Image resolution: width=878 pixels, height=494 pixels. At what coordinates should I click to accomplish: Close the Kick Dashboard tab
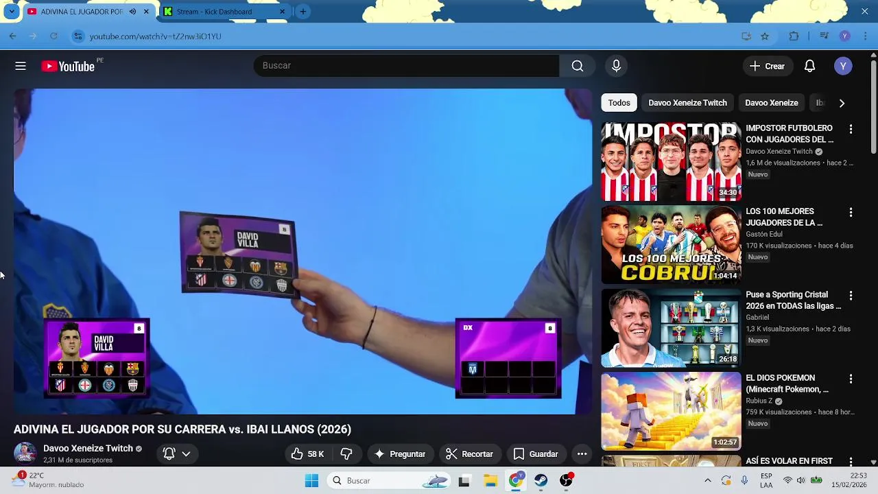point(282,12)
